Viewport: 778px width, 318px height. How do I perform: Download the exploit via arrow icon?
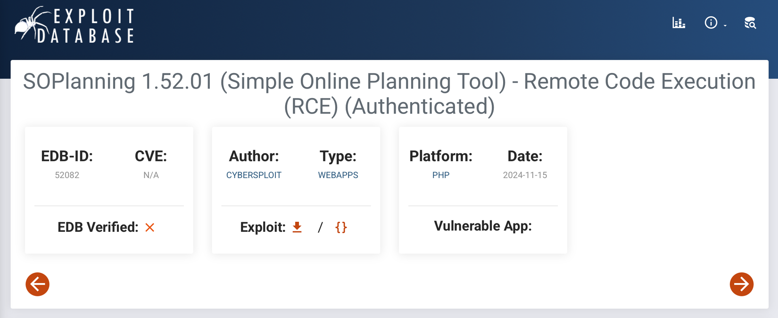(297, 228)
